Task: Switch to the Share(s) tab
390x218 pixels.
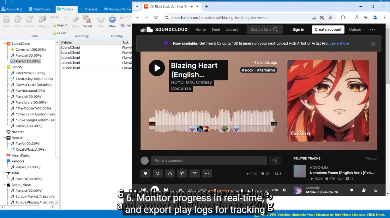Action: click(x=88, y=9)
